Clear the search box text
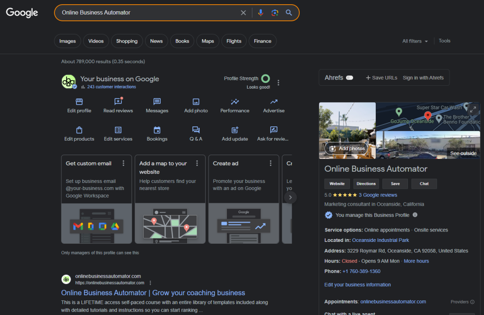Image resolution: width=484 pixels, height=315 pixels. [x=243, y=13]
